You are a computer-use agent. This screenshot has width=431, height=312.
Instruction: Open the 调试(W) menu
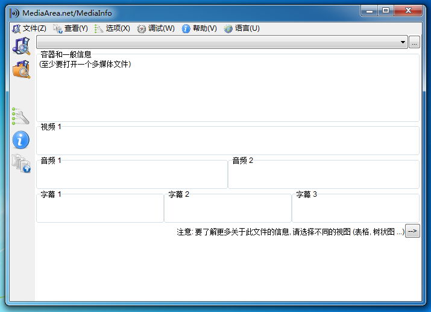(156, 28)
